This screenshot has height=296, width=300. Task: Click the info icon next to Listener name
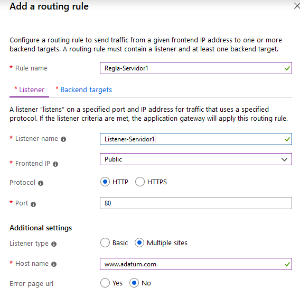pyautogui.click(x=63, y=139)
